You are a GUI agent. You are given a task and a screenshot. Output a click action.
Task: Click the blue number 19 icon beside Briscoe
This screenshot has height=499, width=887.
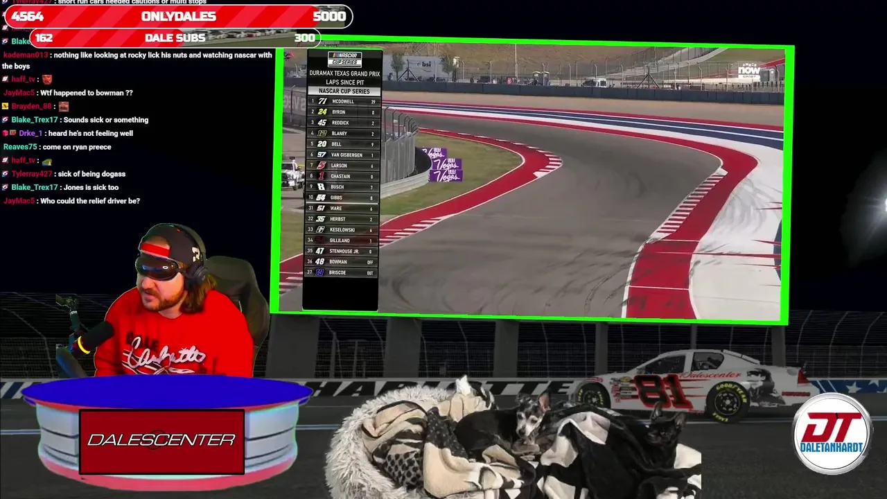320,272
